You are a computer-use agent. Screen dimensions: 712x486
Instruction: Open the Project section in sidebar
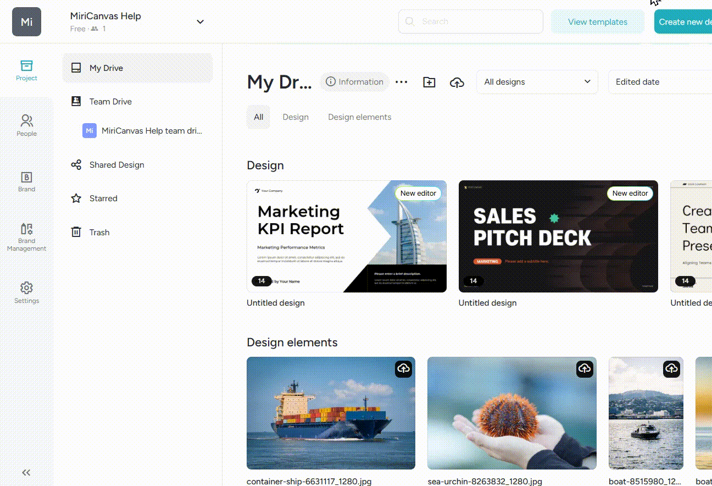(26, 70)
